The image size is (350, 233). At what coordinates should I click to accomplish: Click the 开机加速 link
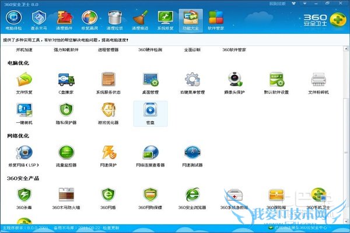(24, 50)
